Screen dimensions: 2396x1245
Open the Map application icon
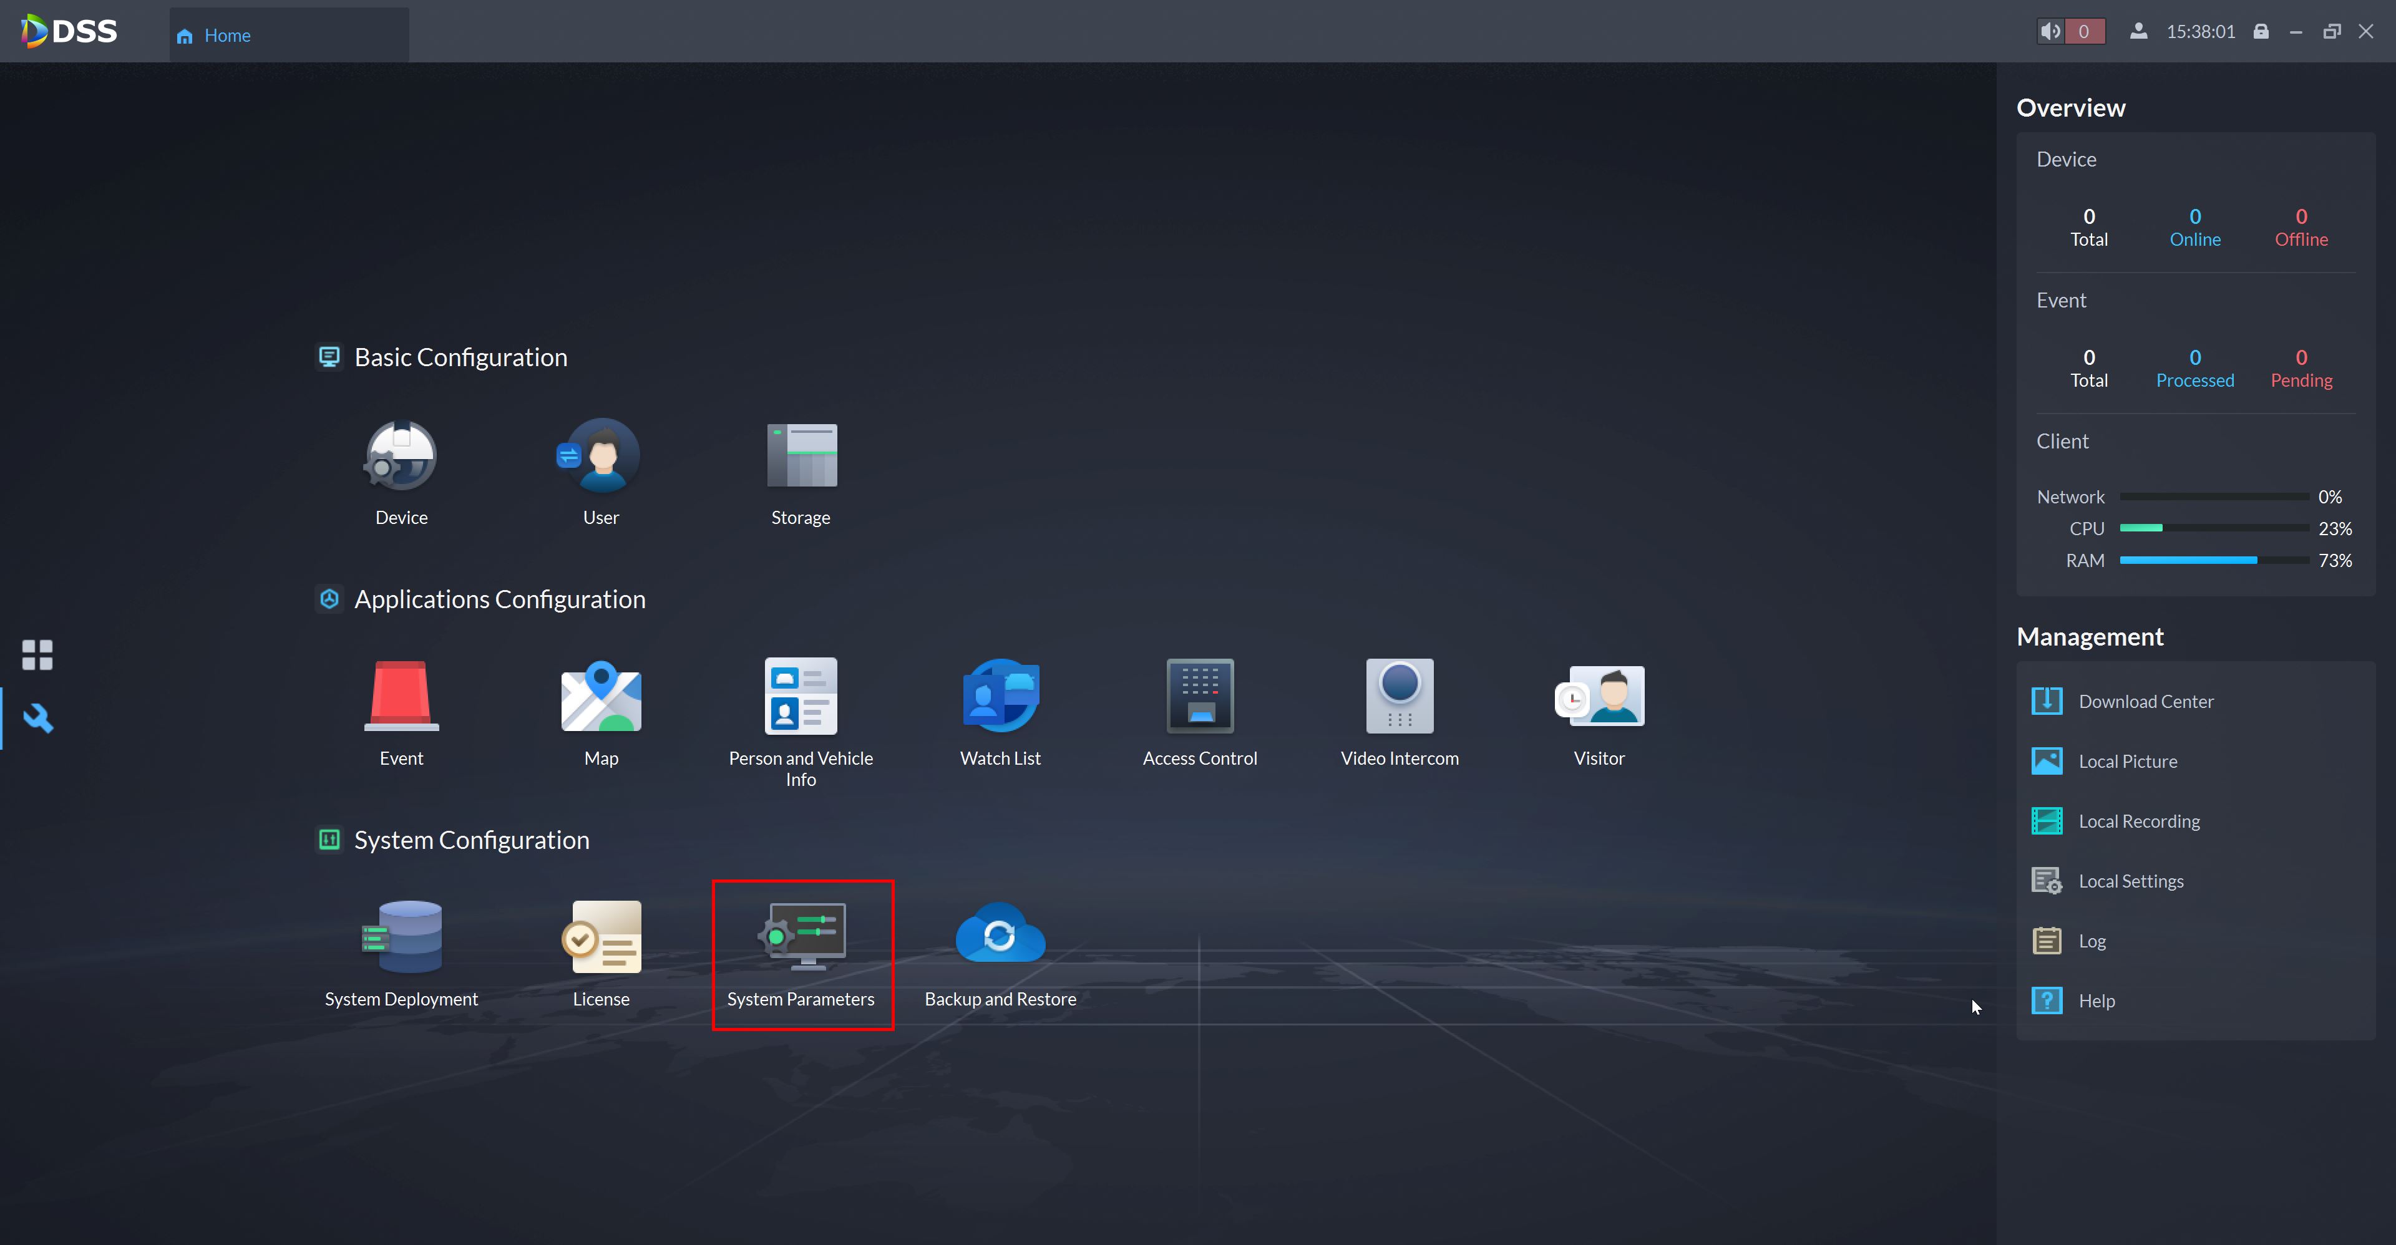click(601, 697)
